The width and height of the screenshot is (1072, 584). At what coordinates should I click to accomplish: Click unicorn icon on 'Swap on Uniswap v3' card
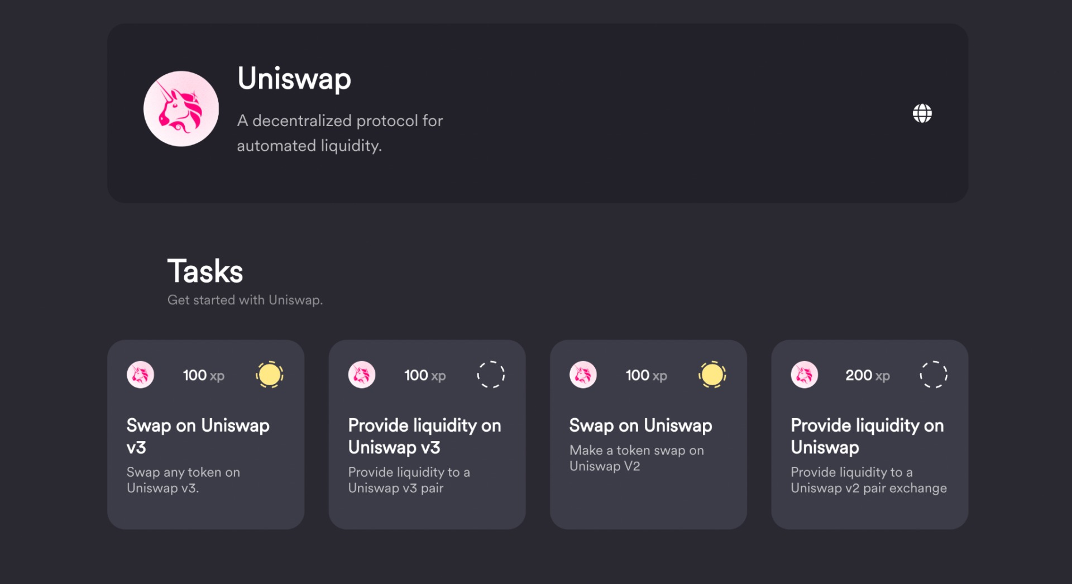click(x=140, y=375)
